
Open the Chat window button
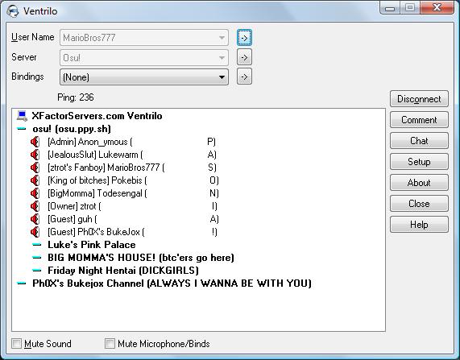(x=419, y=141)
